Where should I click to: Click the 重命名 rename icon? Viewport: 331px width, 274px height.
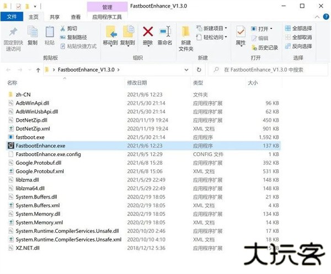tap(164, 33)
